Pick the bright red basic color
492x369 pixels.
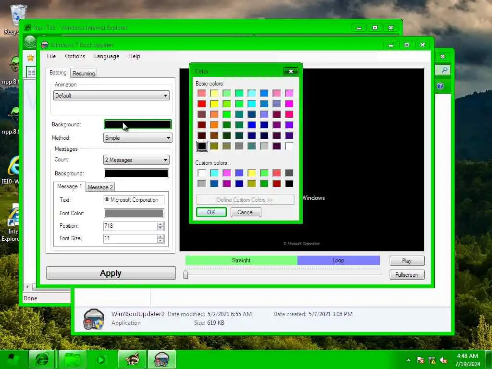pos(202,104)
